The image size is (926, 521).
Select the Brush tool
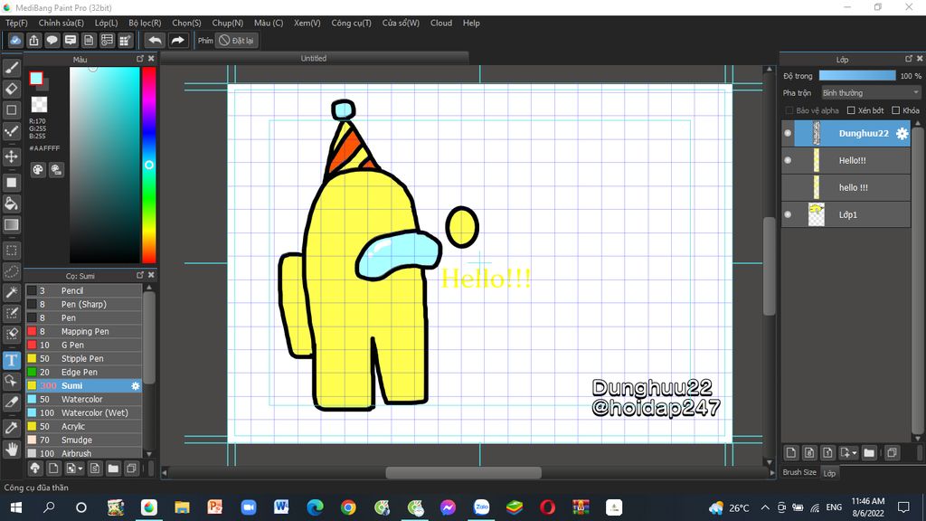click(x=11, y=68)
